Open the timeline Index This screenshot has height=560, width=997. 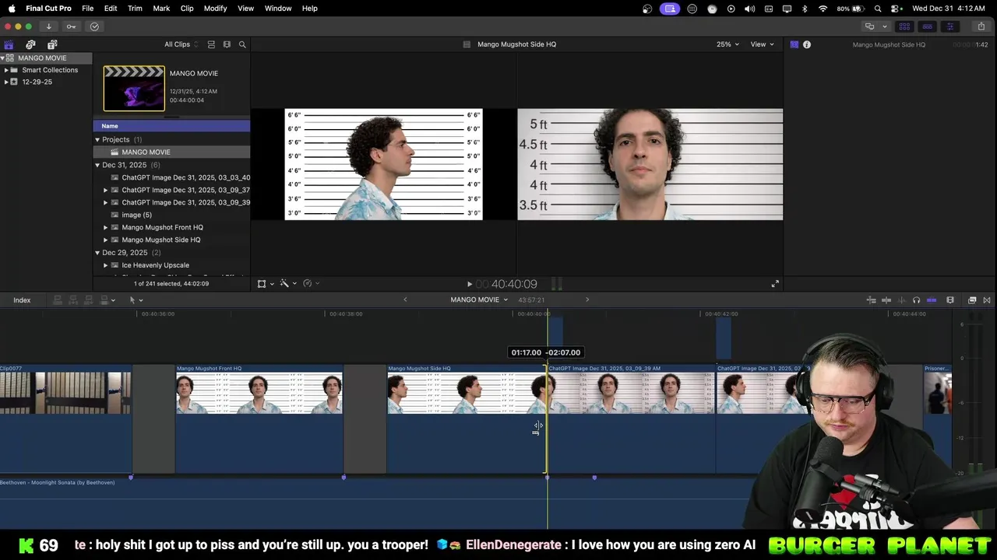tap(22, 300)
